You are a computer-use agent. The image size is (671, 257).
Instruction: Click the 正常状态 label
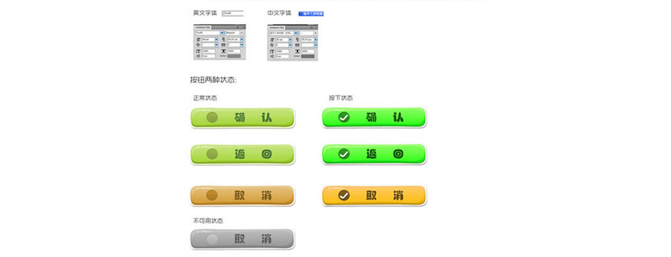(205, 98)
